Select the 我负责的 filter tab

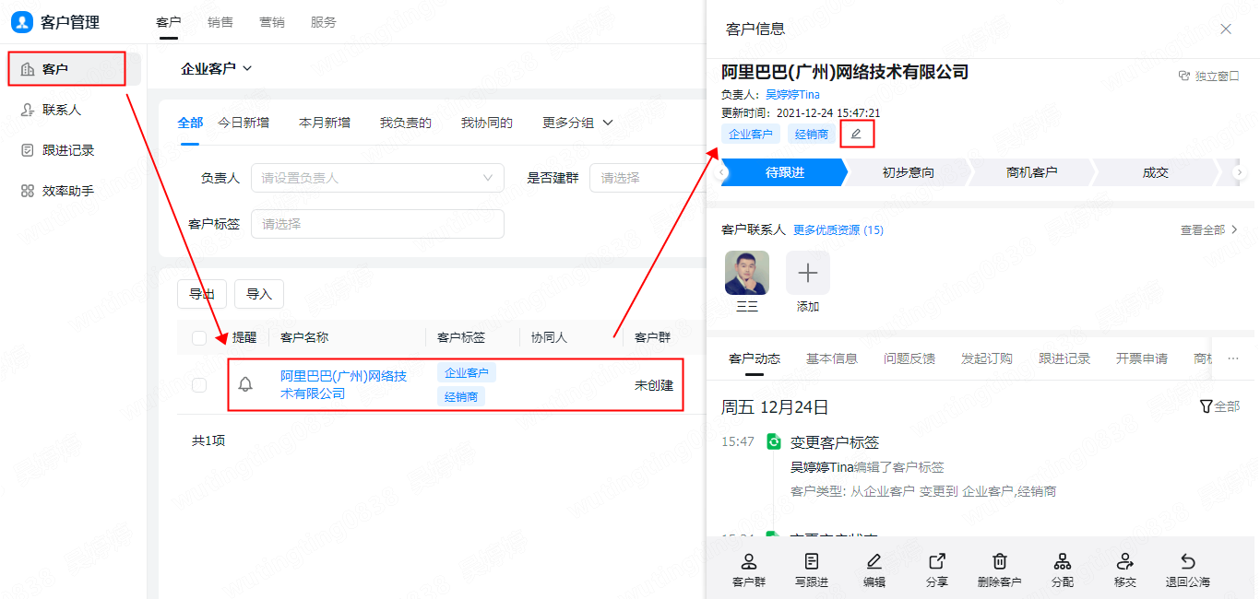(406, 123)
